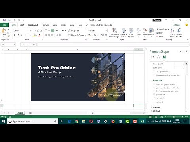Switch to the View tab
Viewport: 190px width, 142px height.
[72, 25]
